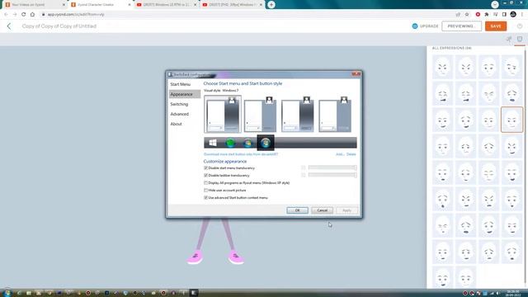Click the browser forward arrow
Viewport: 528px width, 297px height.
tap(15, 15)
